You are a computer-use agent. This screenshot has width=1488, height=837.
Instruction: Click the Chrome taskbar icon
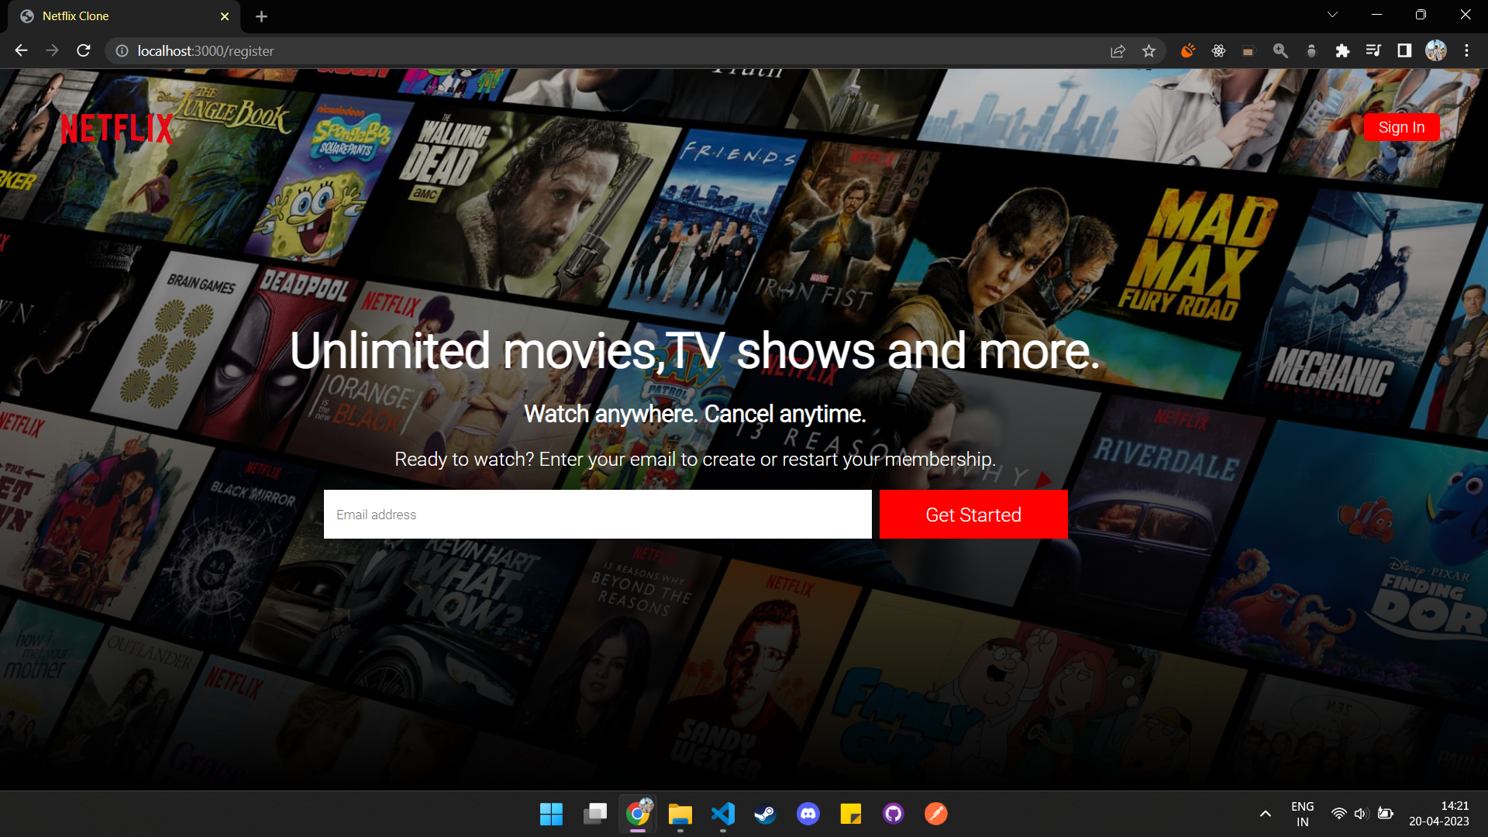click(x=638, y=814)
